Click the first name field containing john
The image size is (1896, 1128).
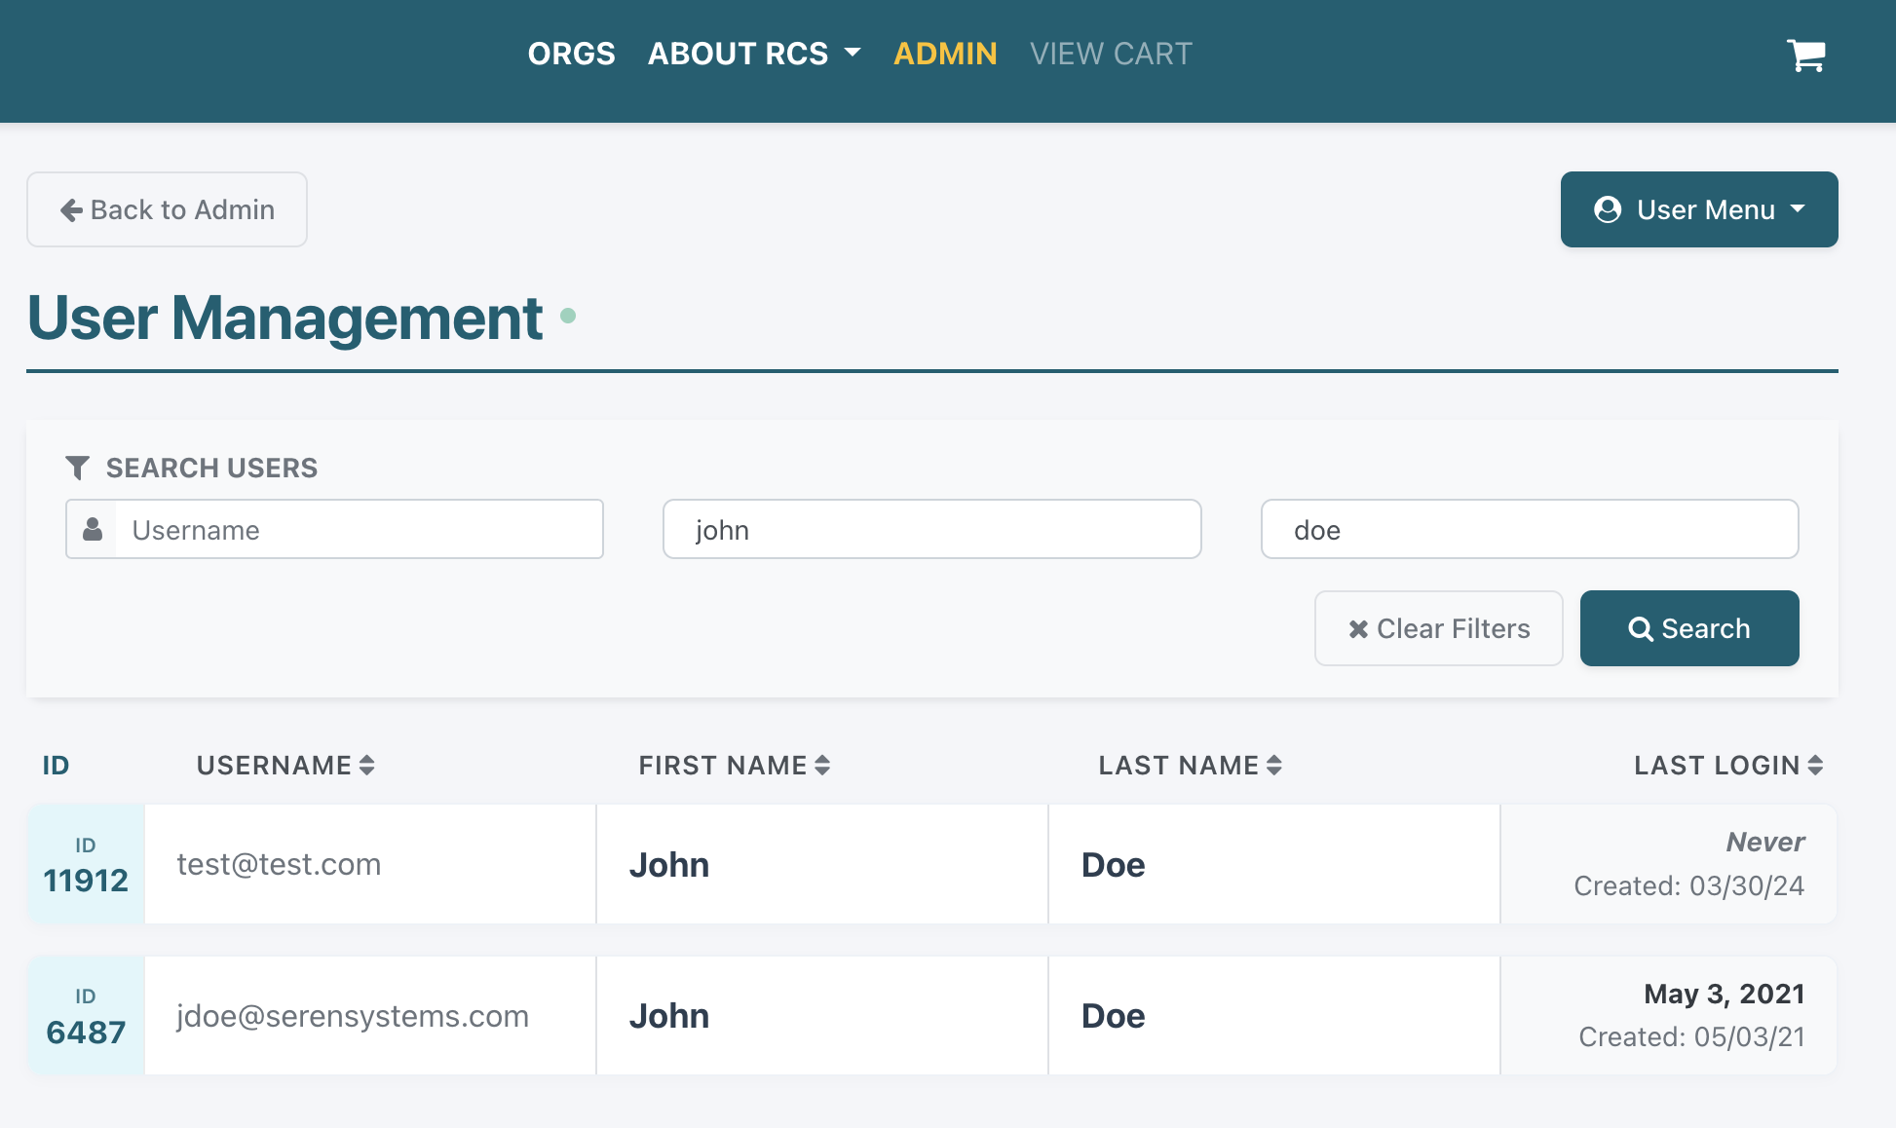(x=931, y=529)
